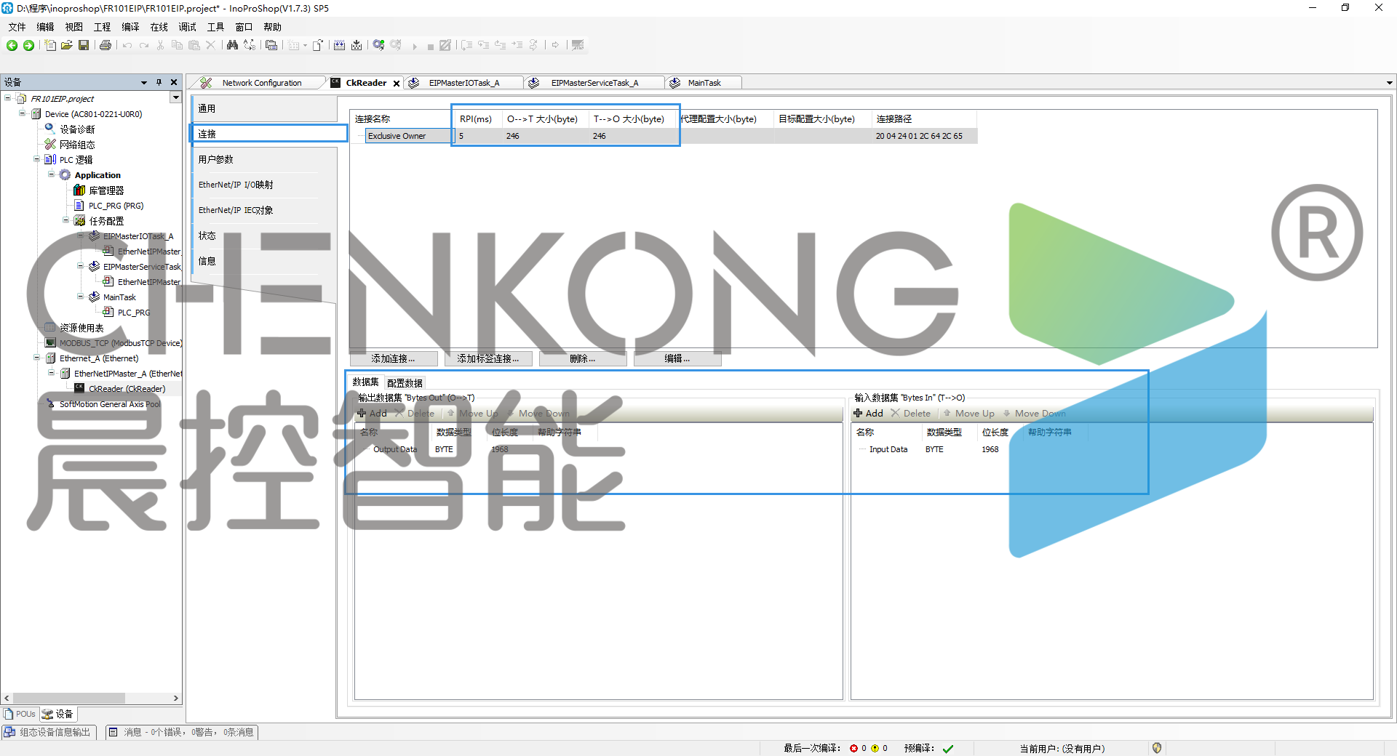The image size is (1397, 756).
Task: Collapse the Application node
Action: pos(52,174)
